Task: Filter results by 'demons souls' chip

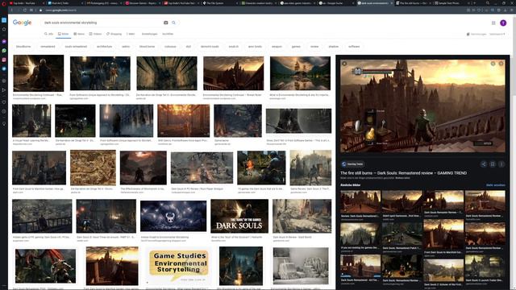Action: pos(210,47)
